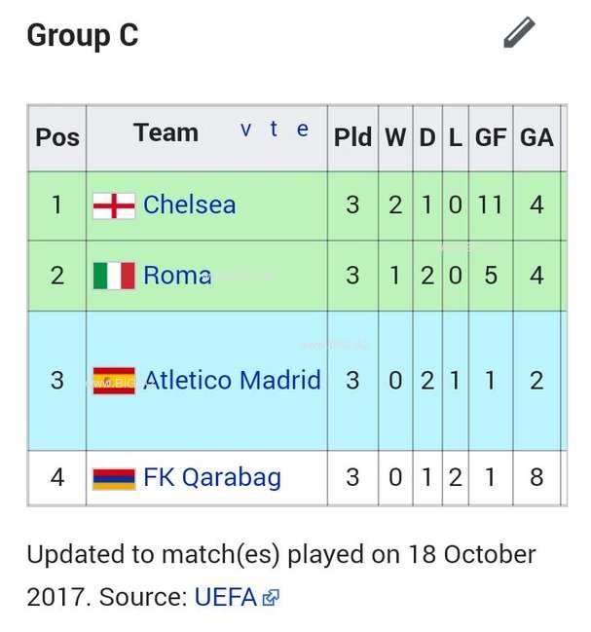Click the Pld column header
Image resolution: width=591 pixels, height=632 pixels.
point(352,138)
